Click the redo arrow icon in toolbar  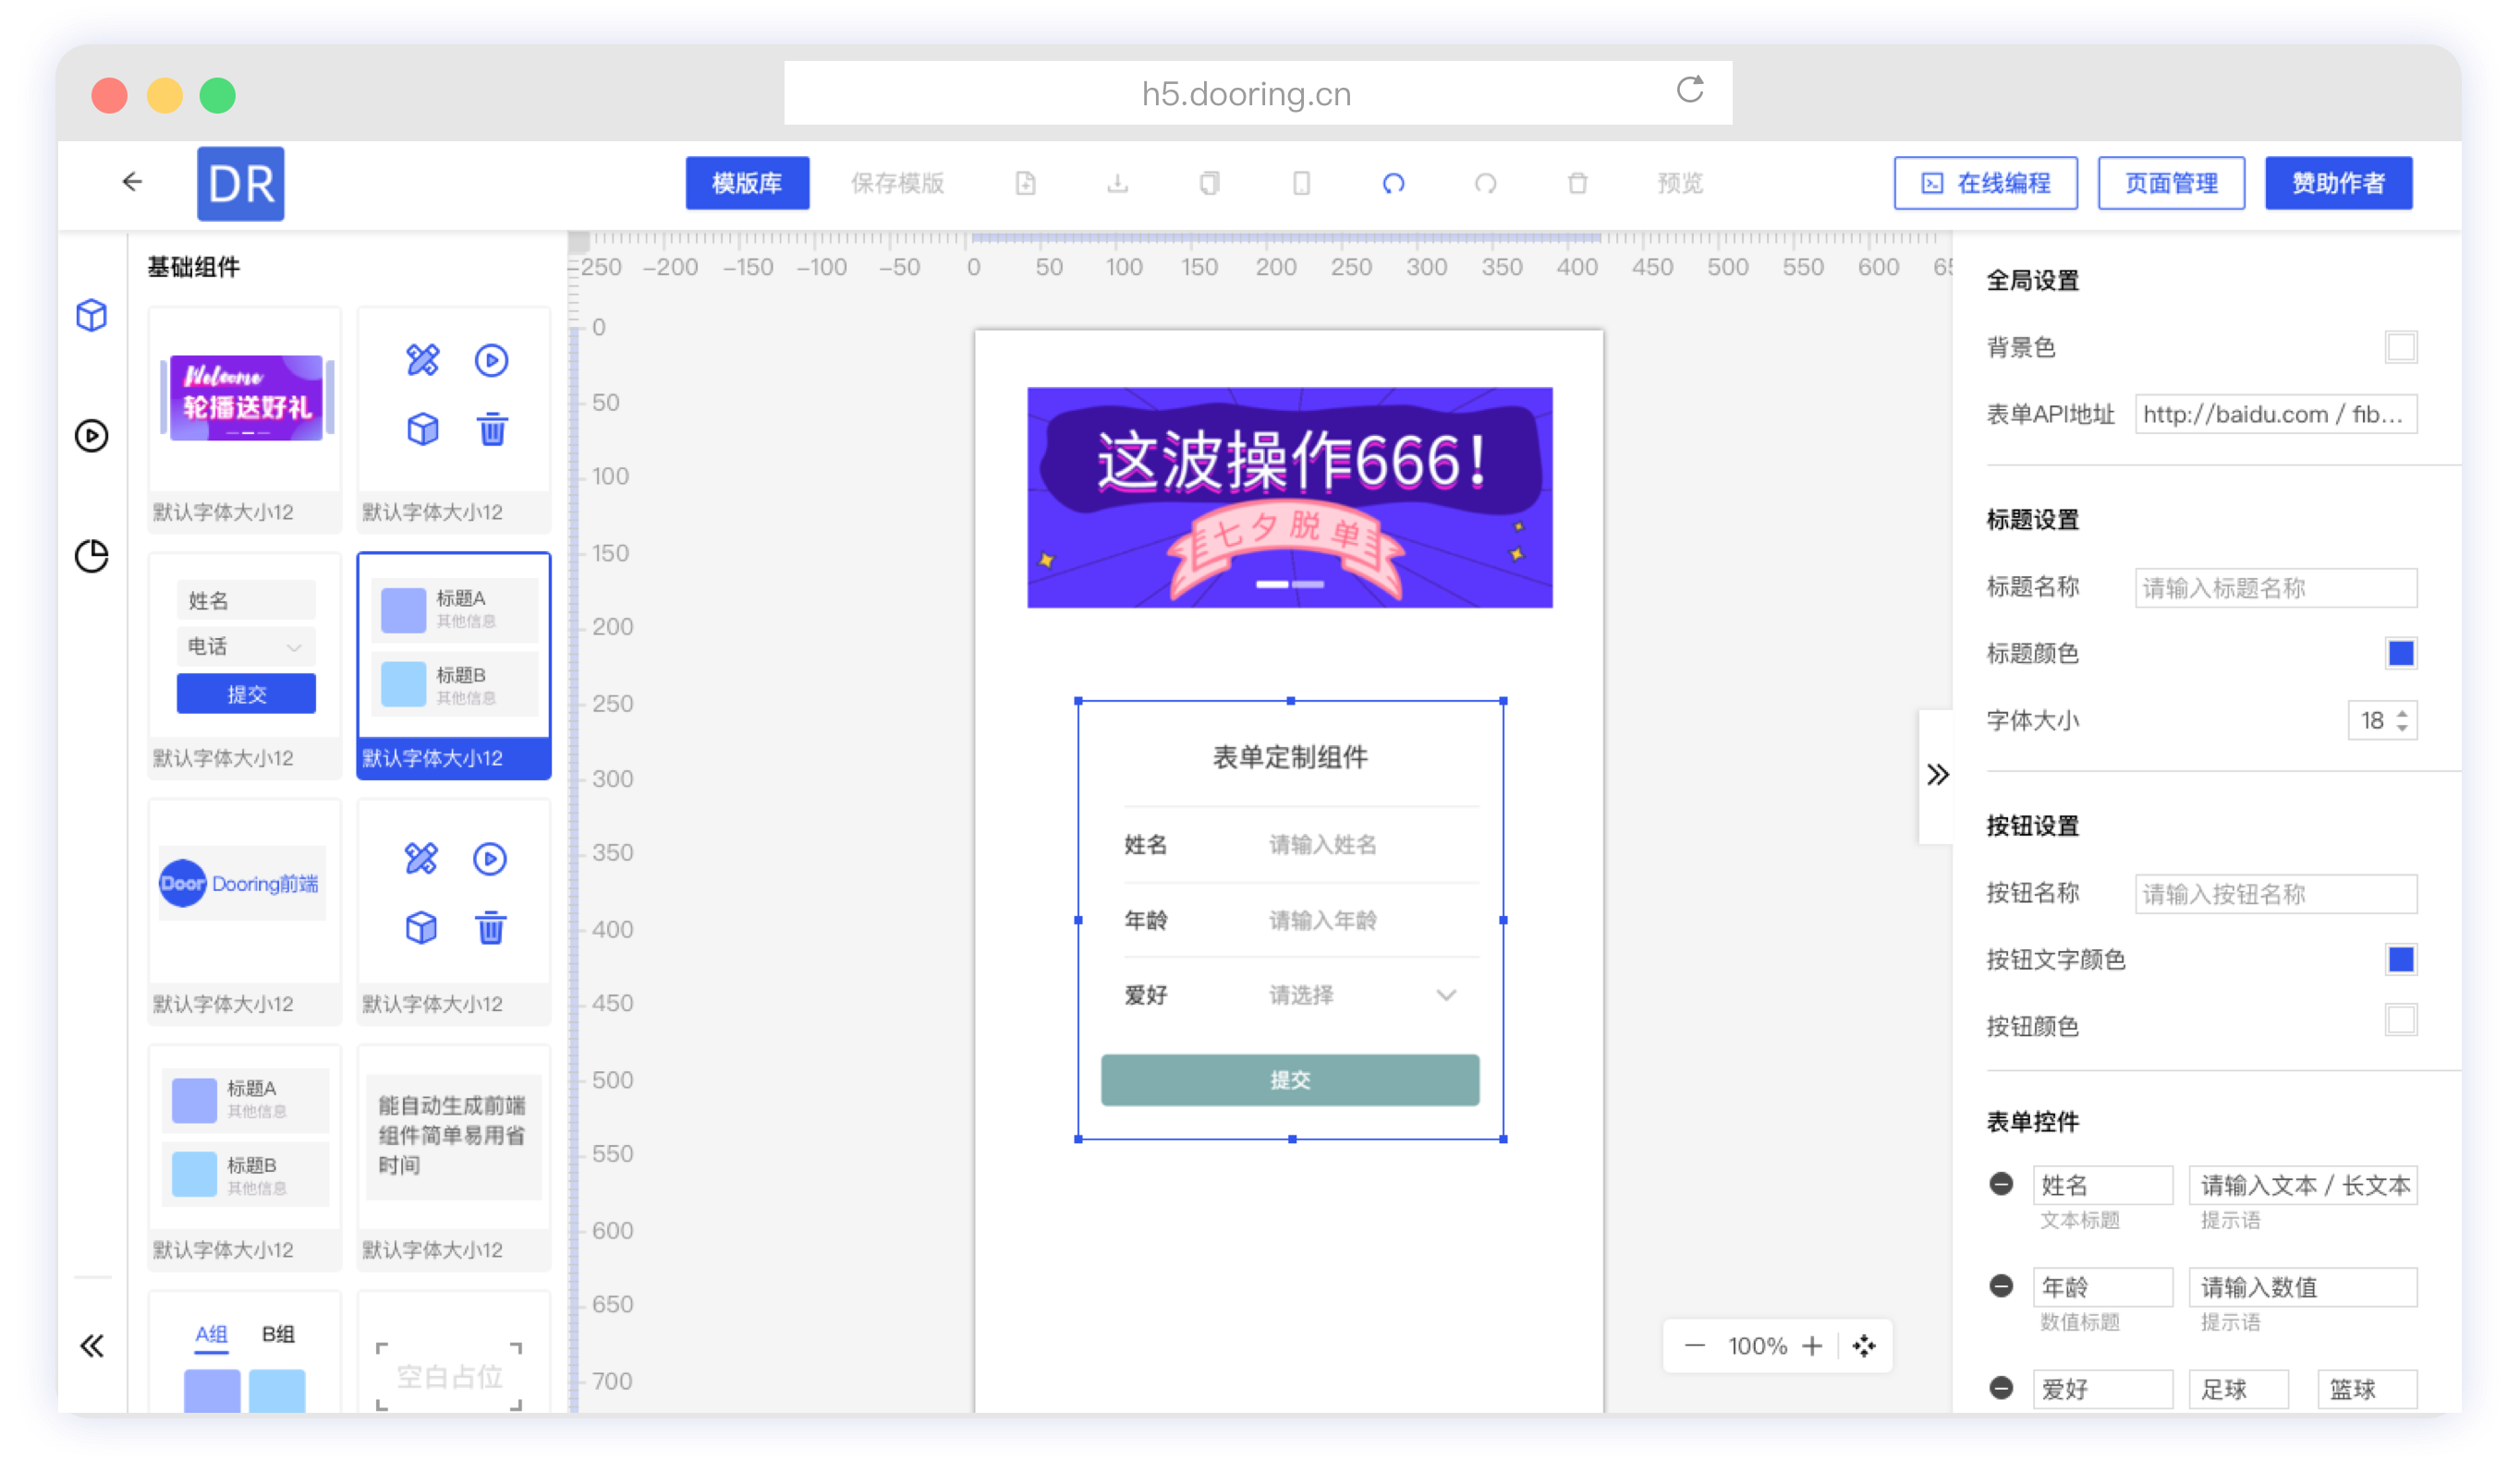pyautogui.click(x=1485, y=183)
